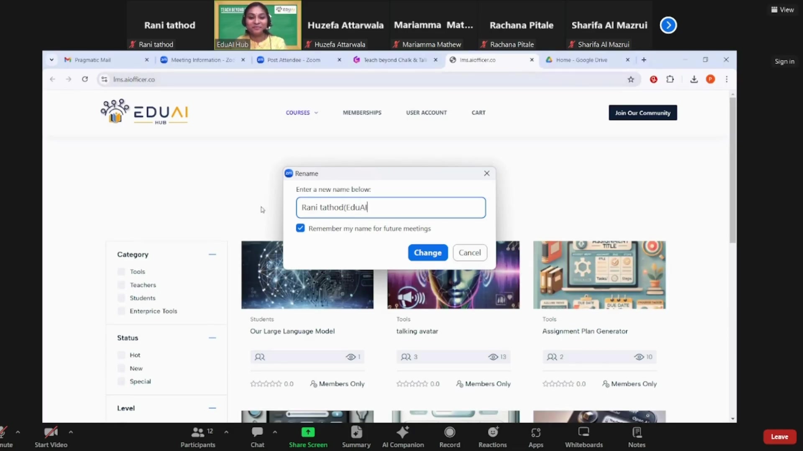Screen dimensions: 803x451
Task: Open Assignment Plan Generator course
Action: click(x=585, y=331)
